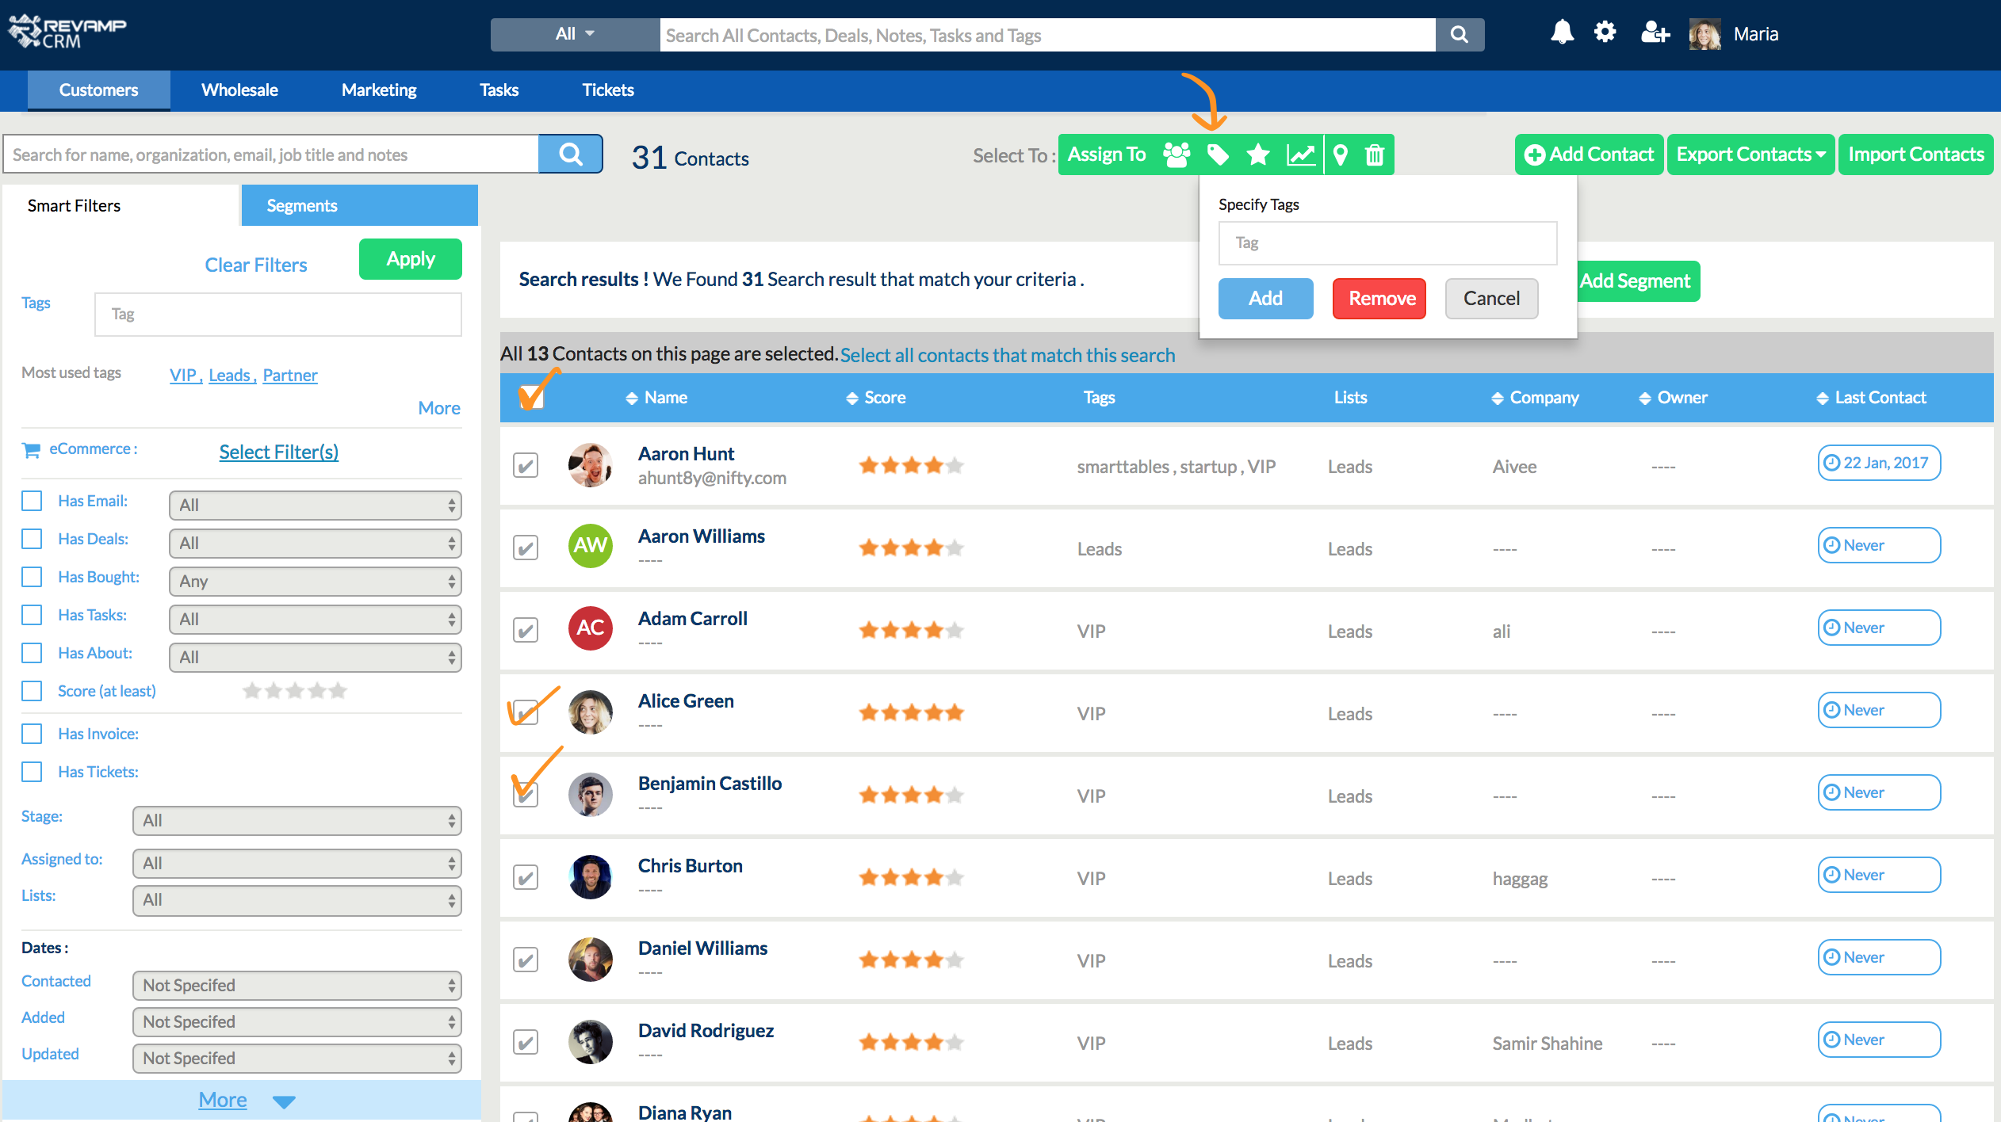Click the star score icon in toolbar

1258,155
